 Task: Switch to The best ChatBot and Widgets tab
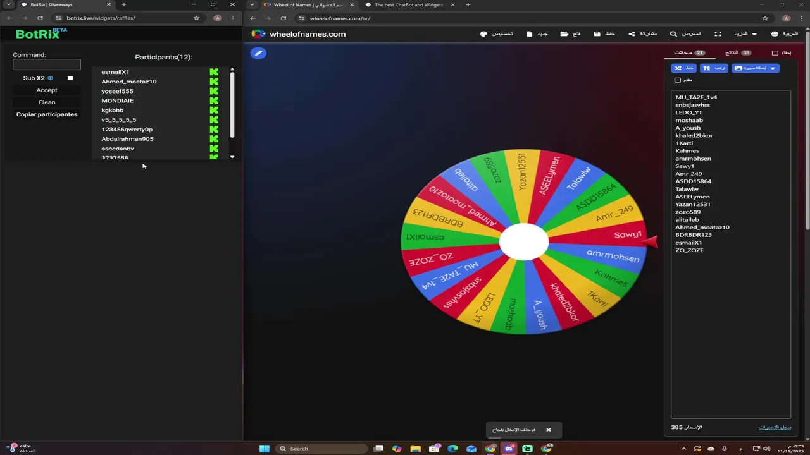(408, 5)
